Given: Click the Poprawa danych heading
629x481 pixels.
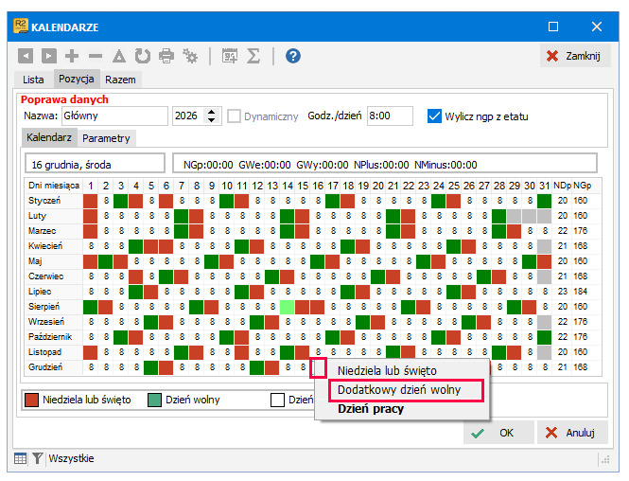Looking at the screenshot, I should point(64,99).
